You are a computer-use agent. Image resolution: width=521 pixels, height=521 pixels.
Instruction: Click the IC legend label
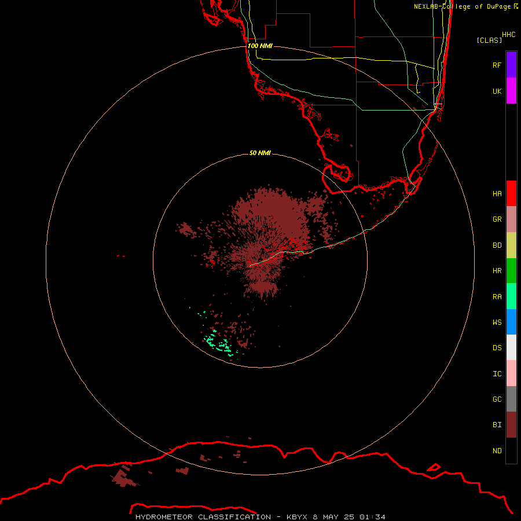497,374
